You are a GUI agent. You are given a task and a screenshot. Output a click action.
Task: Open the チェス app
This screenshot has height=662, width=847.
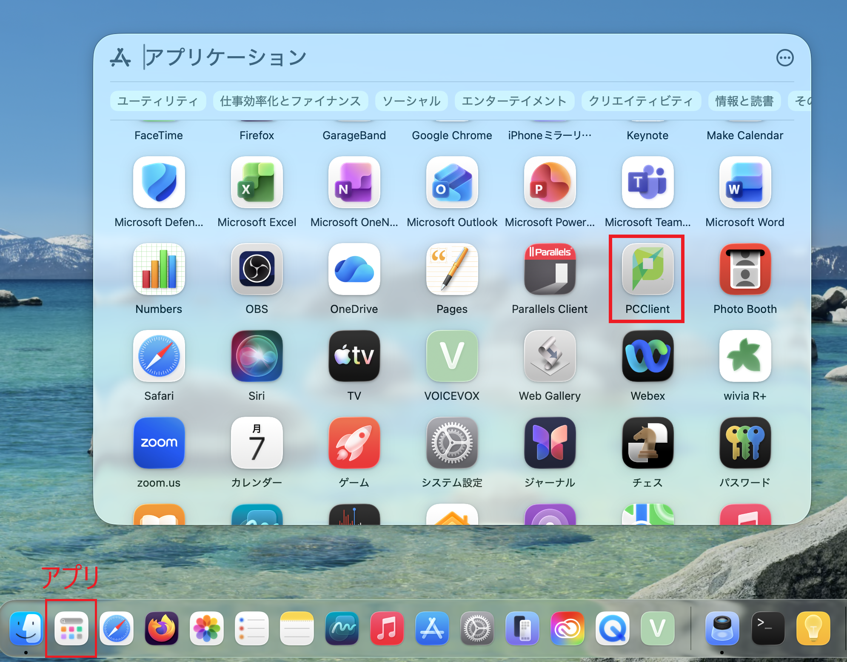[647, 443]
